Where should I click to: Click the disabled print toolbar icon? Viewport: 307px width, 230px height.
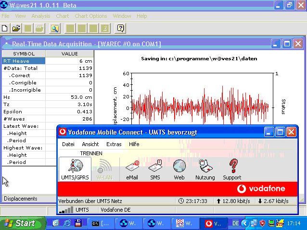pos(39,28)
